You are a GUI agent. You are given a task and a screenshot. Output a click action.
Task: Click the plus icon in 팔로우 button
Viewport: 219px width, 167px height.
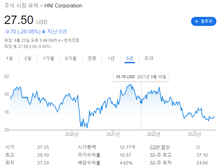(197, 21)
